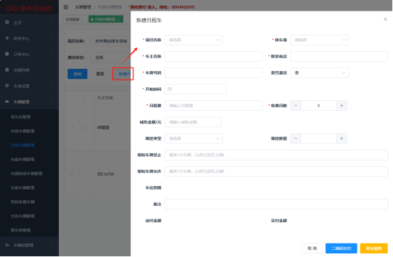Click the 财务中心 sidebar icon
The width and height of the screenshot is (393, 257).
pos(7,38)
